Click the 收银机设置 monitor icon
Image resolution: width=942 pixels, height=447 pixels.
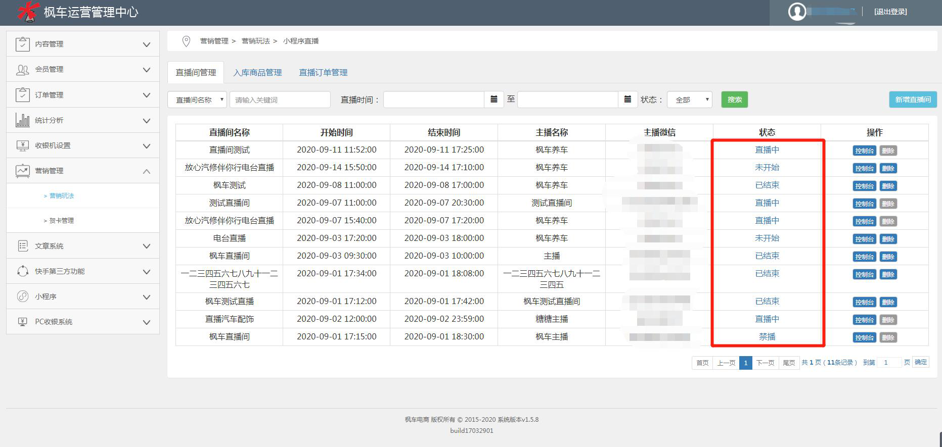pyautogui.click(x=23, y=145)
